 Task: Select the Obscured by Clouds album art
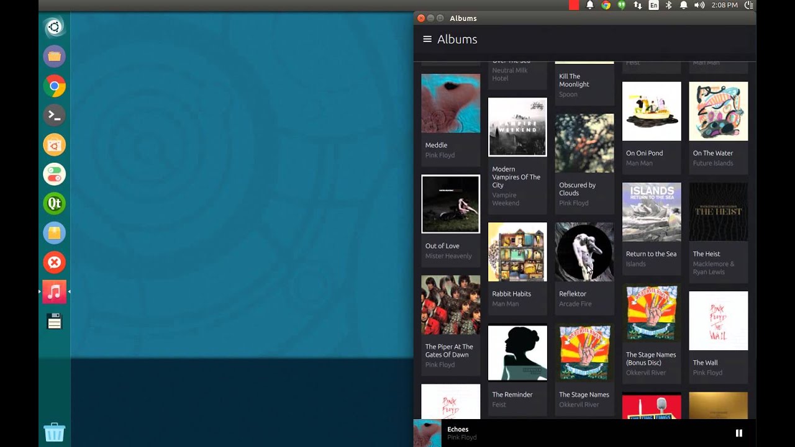584,143
